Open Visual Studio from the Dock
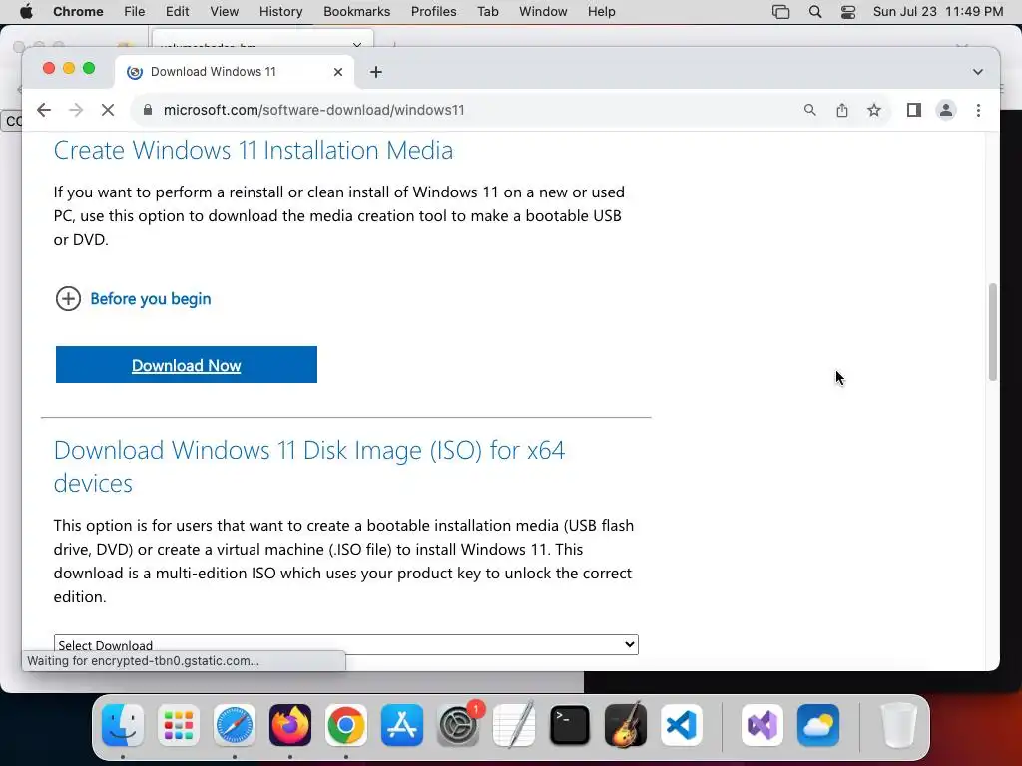 pos(763,725)
